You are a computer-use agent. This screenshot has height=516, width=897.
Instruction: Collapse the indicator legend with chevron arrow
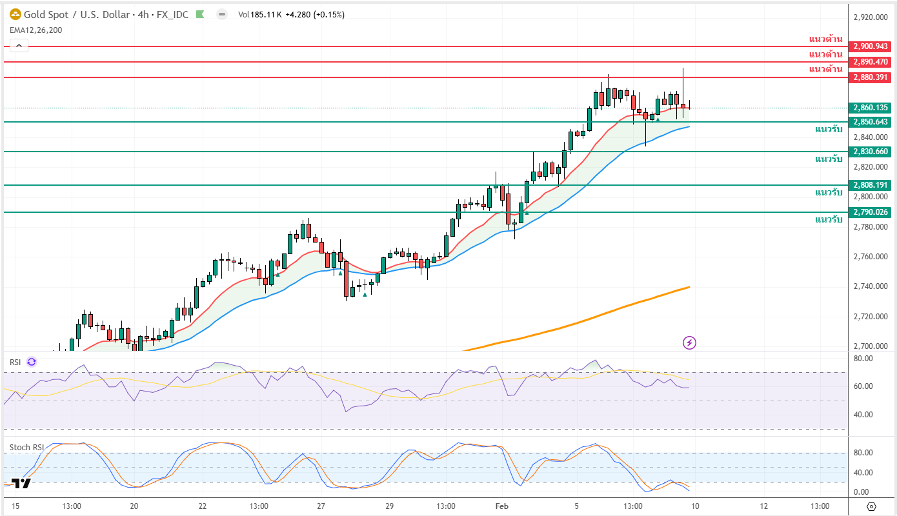click(19, 45)
